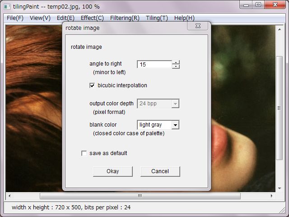Click the 'light gray' blank color value
The image size is (289, 217).
tap(150, 125)
